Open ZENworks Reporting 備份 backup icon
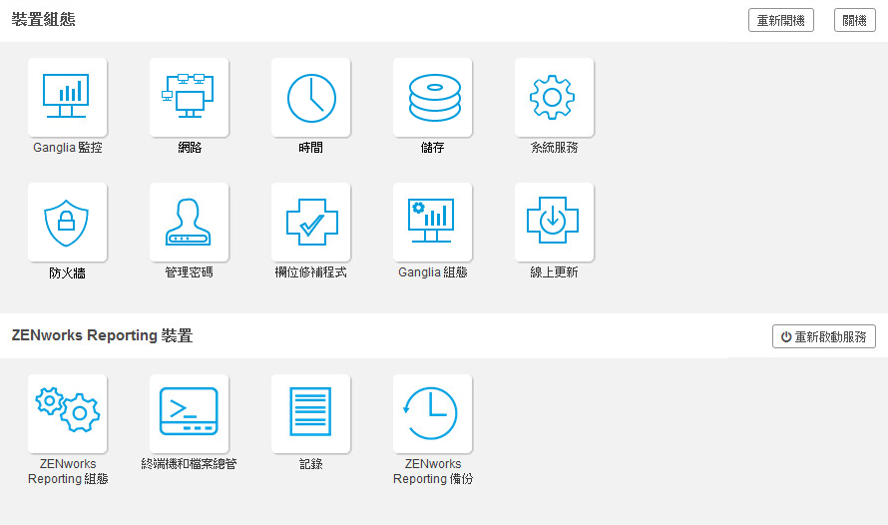 pos(433,413)
